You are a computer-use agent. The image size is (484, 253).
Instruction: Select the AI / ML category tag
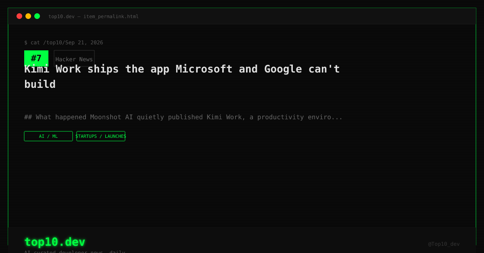click(x=48, y=136)
